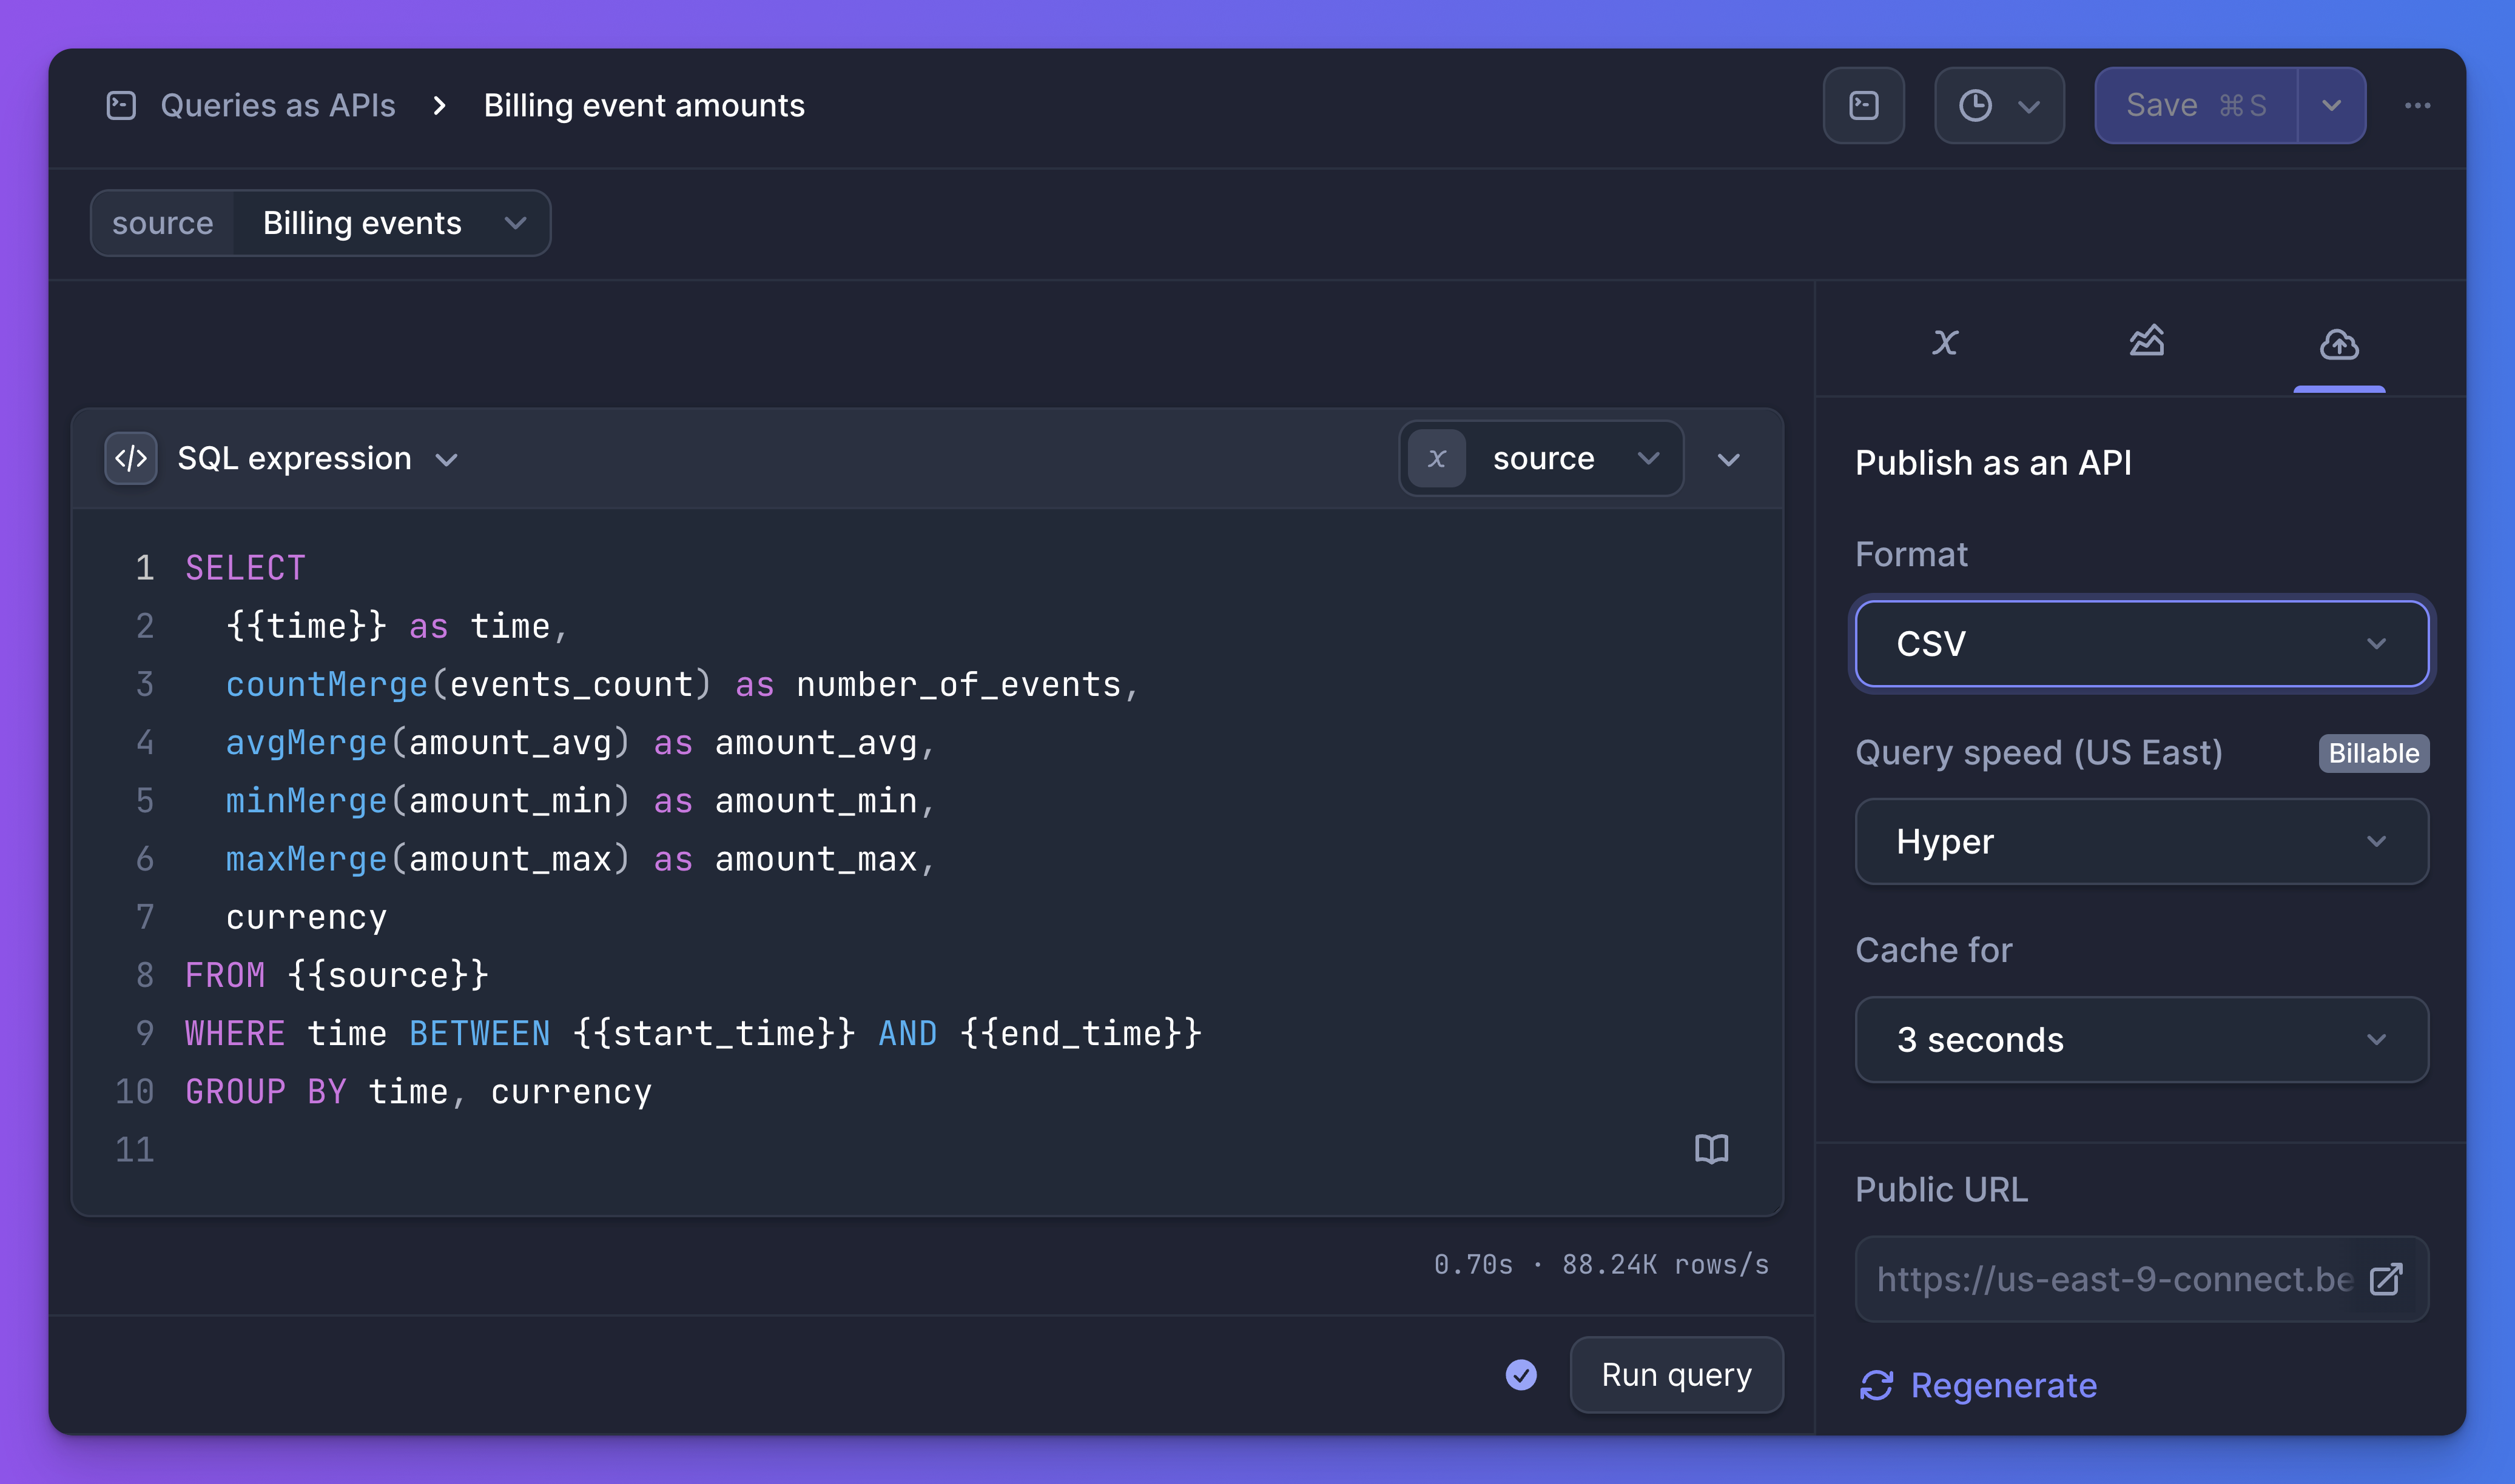Expand the Save button dropdown arrow
This screenshot has height=1484, width=2515.
2331,105
